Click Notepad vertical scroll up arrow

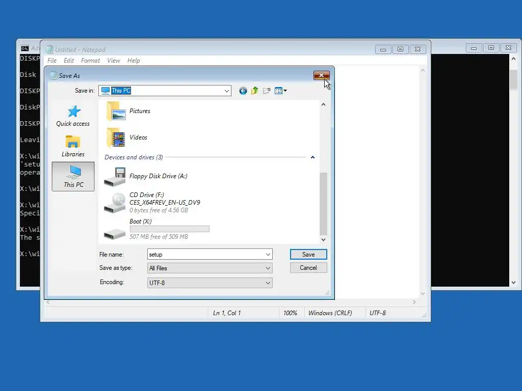(x=423, y=70)
